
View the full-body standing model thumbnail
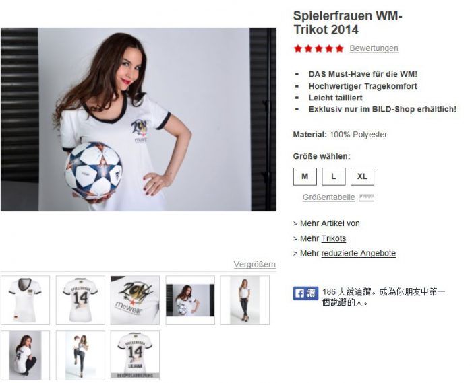click(245, 300)
